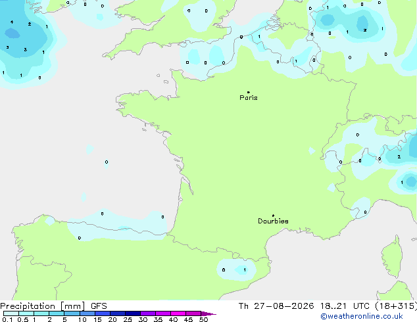Screen dimensions: 417x322
Task: Click the legend label 10
Action: [82, 319]
